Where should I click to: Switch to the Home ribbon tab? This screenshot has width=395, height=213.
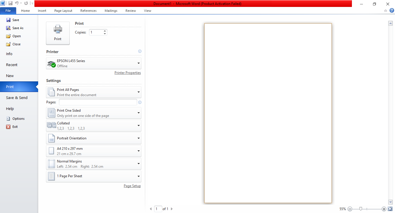[x=25, y=11]
